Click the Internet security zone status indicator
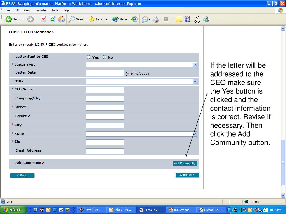Screen dimensions: 286x214 252,202
